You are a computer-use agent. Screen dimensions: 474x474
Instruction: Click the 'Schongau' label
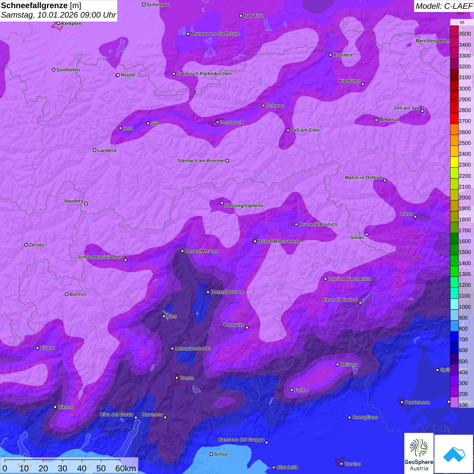pyautogui.click(x=158, y=4)
